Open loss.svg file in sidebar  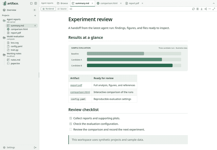15,43
